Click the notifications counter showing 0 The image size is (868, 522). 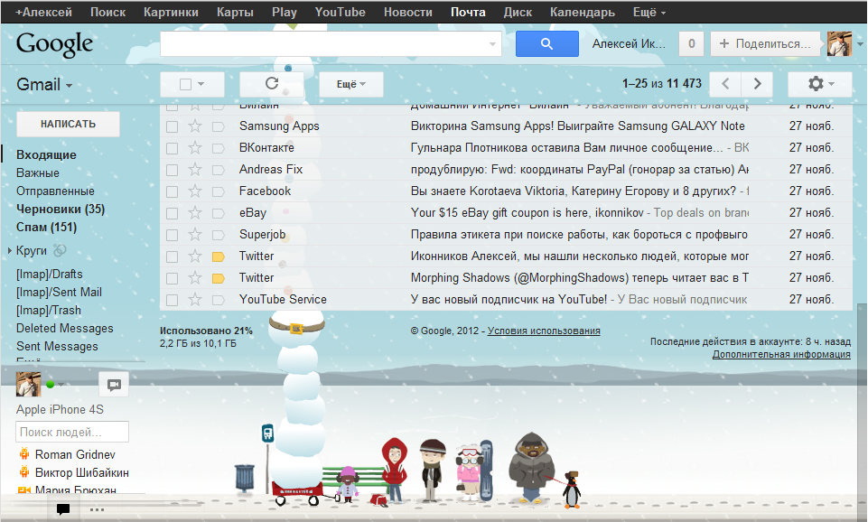(691, 43)
